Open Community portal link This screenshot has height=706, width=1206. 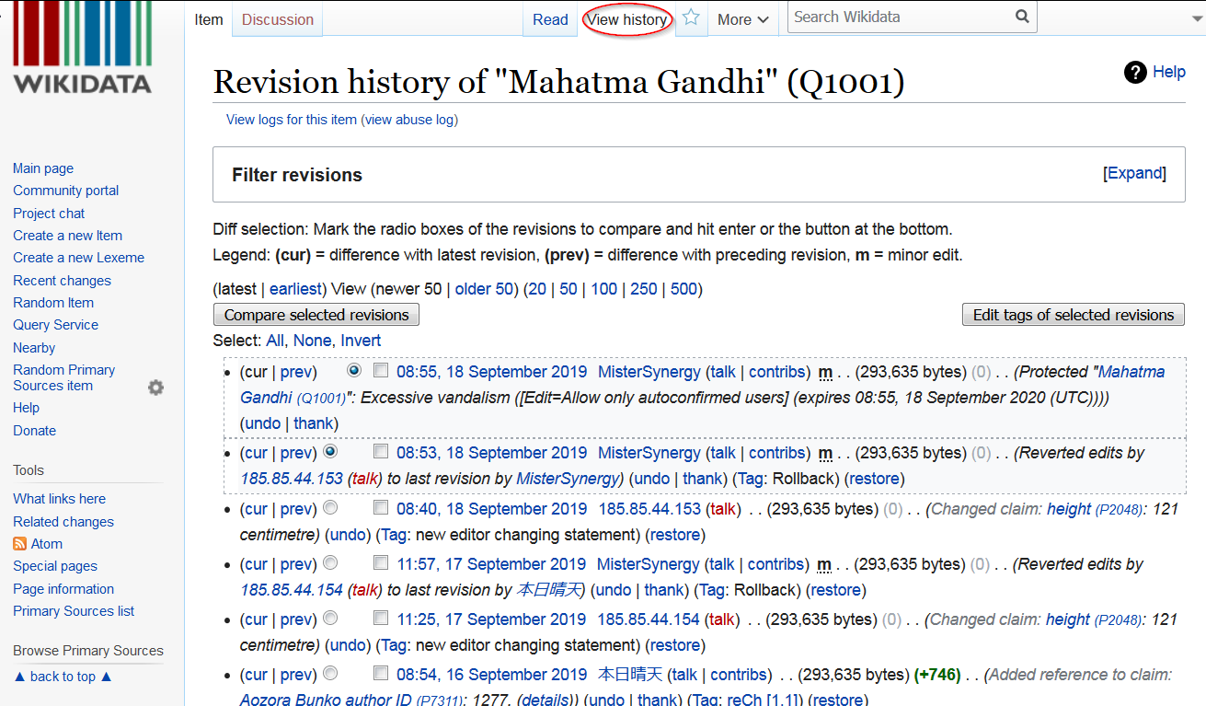point(66,191)
